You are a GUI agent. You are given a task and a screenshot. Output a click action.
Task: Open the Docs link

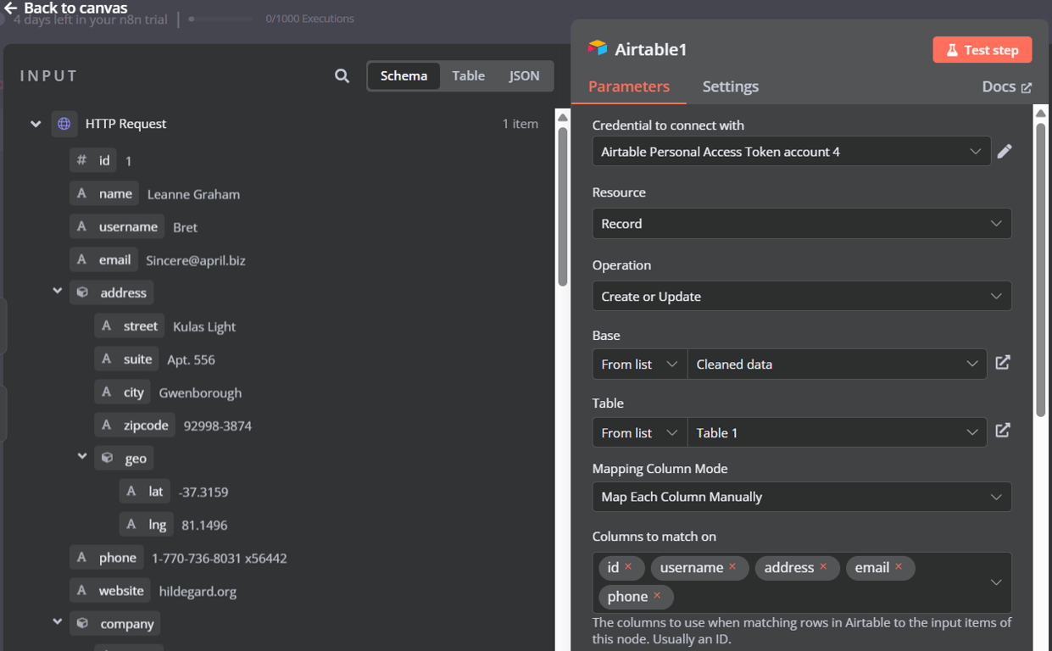(x=1006, y=86)
